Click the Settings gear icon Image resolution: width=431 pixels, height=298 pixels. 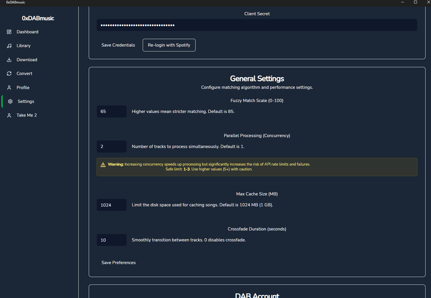(10, 101)
